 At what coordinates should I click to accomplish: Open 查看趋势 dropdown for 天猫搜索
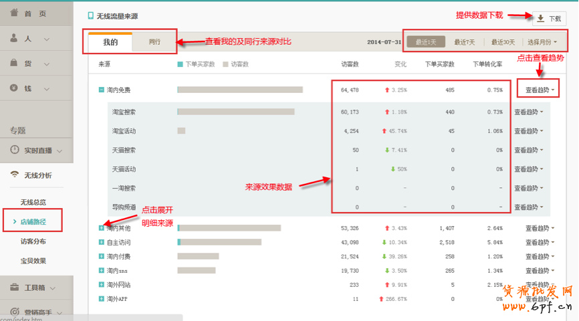[529, 150]
